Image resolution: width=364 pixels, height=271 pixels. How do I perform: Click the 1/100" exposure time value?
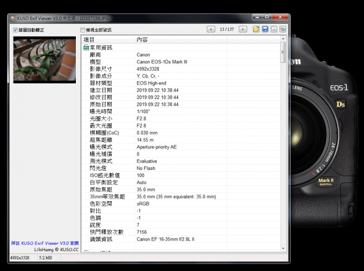143,111
